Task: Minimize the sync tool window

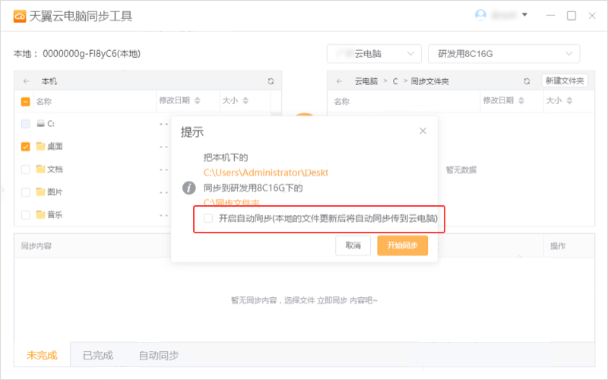Action: (550, 15)
